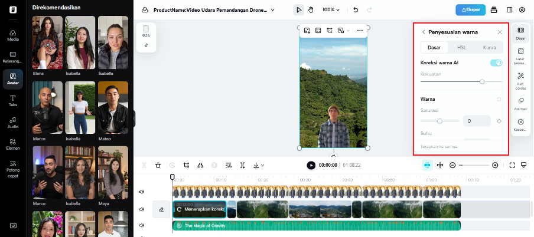Click the settings icon in top bar
Image resolution: width=534 pixels, height=237 pixels.
click(522, 9)
